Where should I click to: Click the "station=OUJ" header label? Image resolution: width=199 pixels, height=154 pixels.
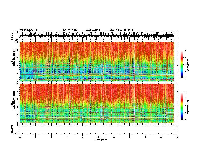pos(93,30)
